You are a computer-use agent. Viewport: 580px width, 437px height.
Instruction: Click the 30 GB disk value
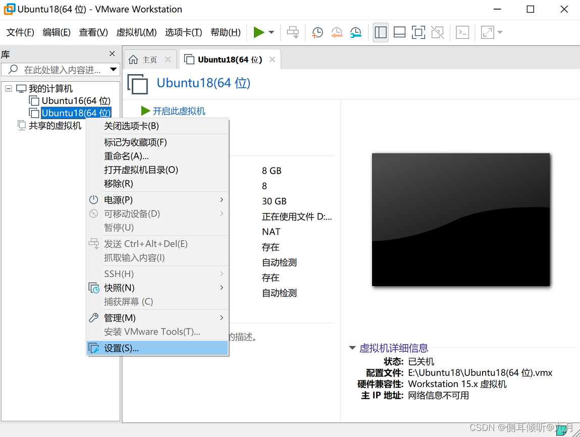(274, 201)
